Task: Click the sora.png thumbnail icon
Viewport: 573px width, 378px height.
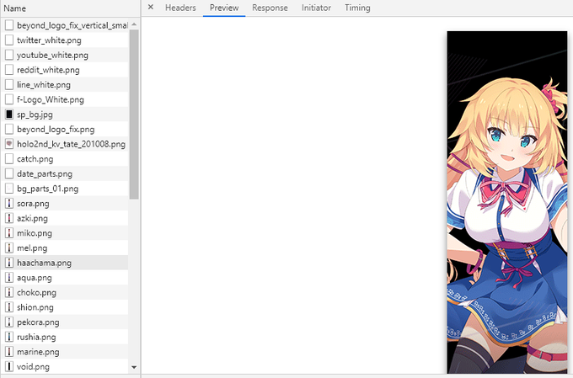Action: point(9,204)
